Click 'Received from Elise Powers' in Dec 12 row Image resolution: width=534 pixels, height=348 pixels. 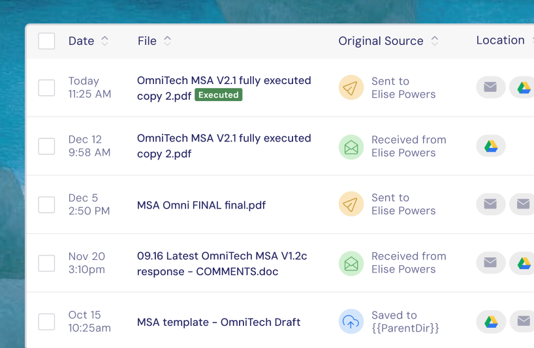409,146
